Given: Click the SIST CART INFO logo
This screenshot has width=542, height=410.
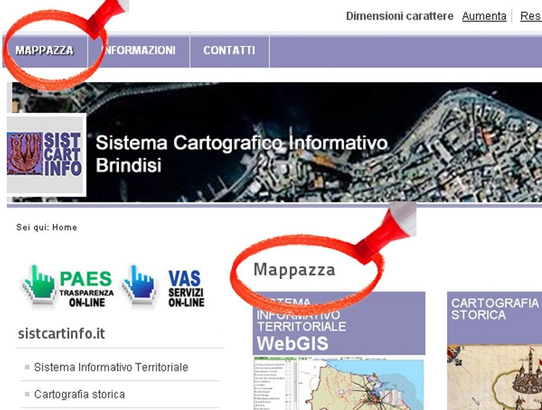Looking at the screenshot, I should pyautogui.click(x=46, y=154).
